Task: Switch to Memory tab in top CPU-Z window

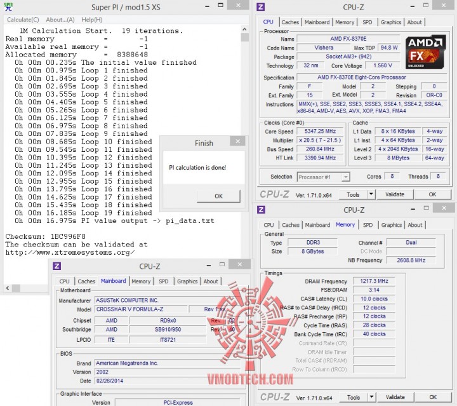Action: pyautogui.click(x=345, y=22)
